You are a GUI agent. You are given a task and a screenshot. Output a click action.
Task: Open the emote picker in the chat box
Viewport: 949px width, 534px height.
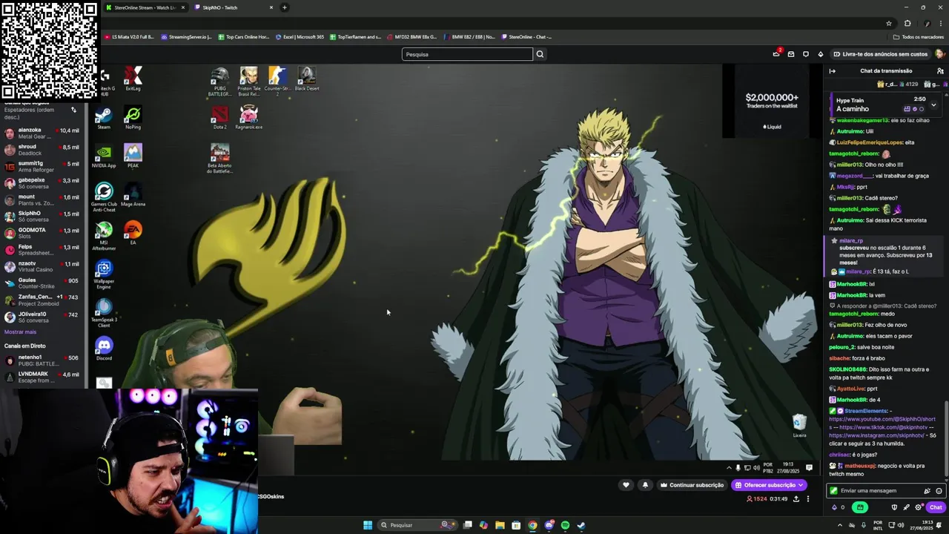click(939, 491)
